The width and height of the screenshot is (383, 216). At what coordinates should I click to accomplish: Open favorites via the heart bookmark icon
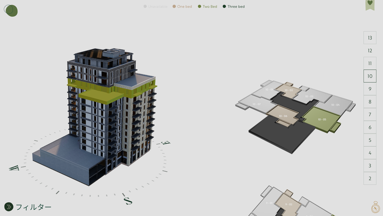point(370,5)
